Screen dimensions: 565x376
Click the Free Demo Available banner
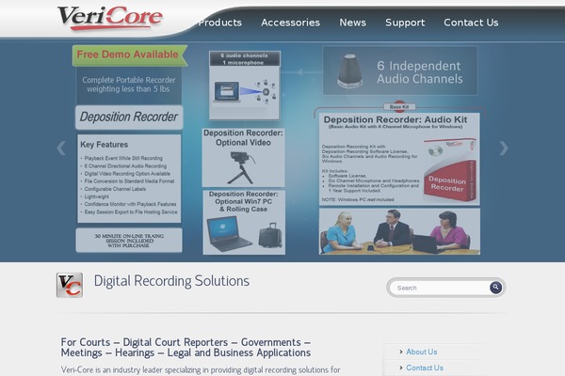(129, 55)
